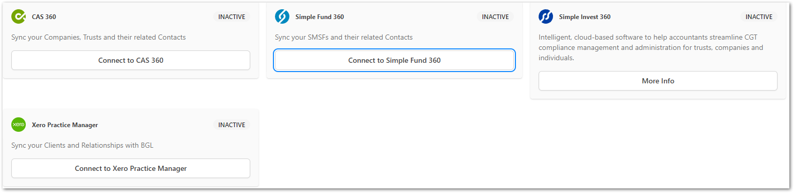Select the INACTIVE badge on CAS 360
Screen dimensions: 794x193
[x=232, y=16]
